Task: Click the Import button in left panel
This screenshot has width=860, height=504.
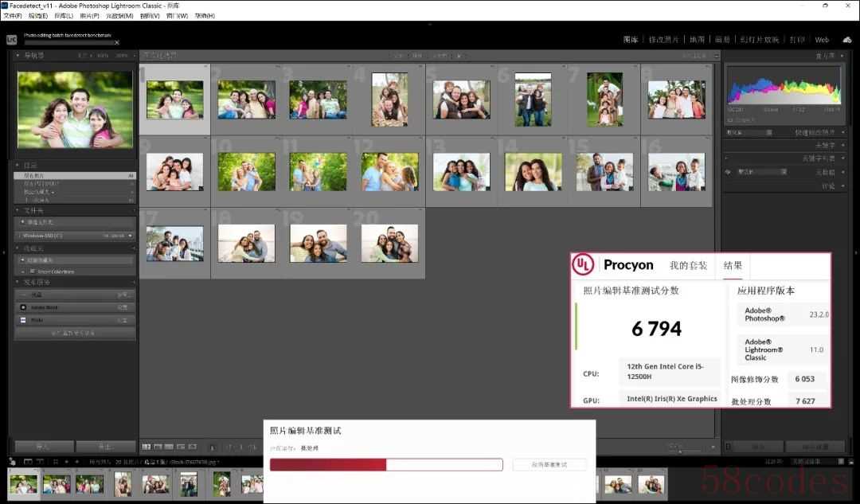Action: (x=44, y=447)
